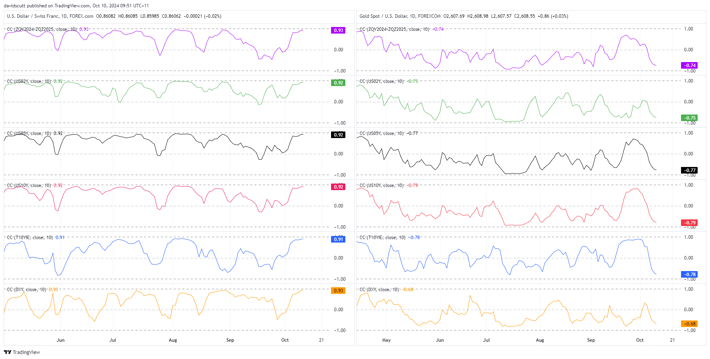710x359 pixels.
Task: Click the orange 0.93 value badge
Action: (338, 290)
